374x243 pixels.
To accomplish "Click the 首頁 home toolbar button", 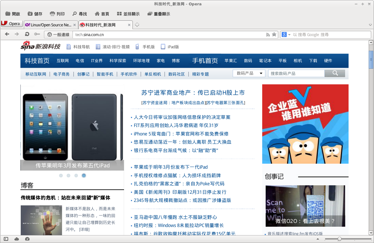I will 102,14.
